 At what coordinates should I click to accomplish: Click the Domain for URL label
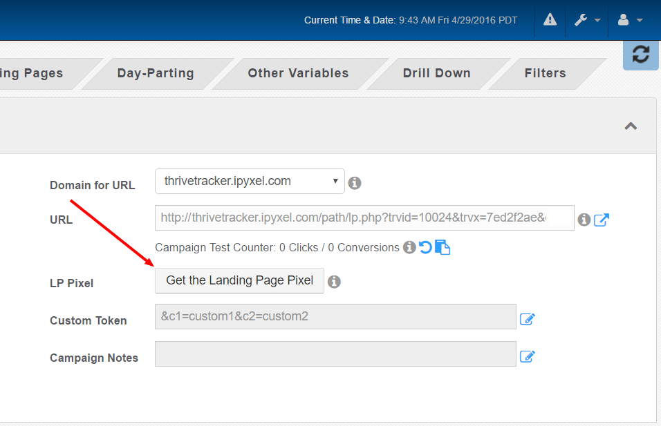(x=93, y=185)
